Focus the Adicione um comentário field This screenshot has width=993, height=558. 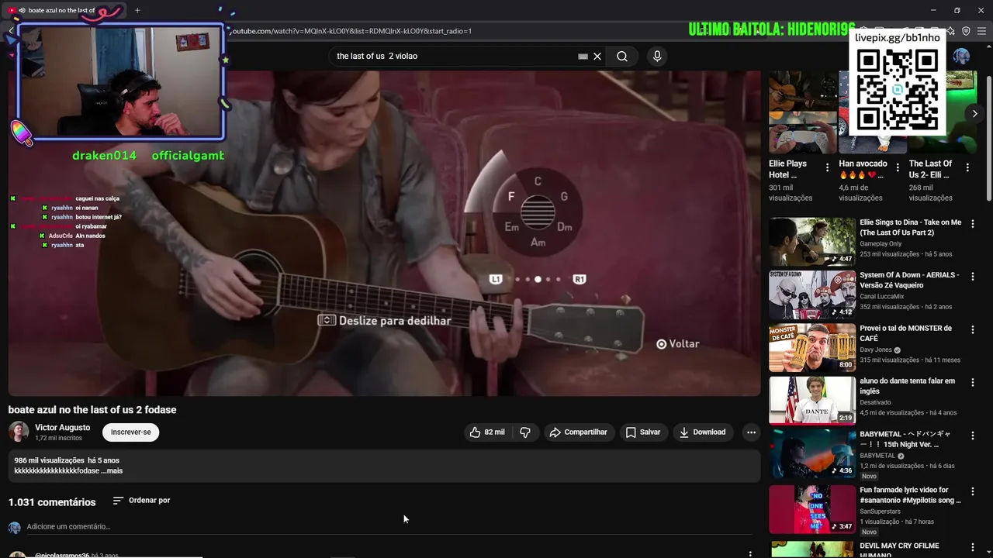point(388,527)
